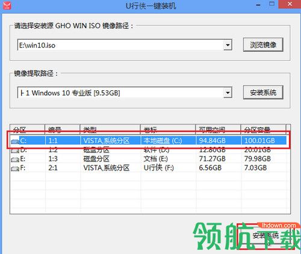The width and height of the screenshot is (301, 254).
Task: Click the E: drive icon
Action: pyautogui.click(x=15, y=160)
